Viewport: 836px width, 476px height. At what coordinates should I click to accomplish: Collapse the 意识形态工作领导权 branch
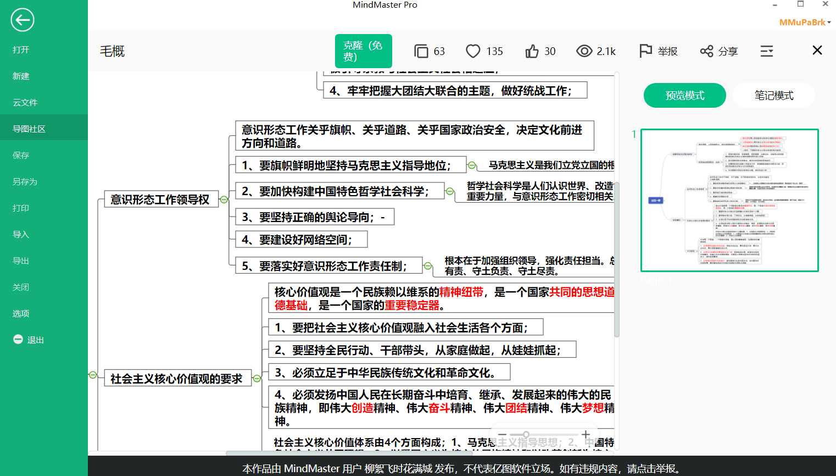[x=224, y=200]
